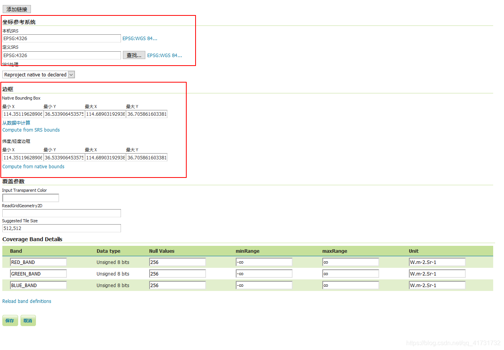Click RED_BAND Null Values field
Screen dimensions: 504x350
(177, 262)
